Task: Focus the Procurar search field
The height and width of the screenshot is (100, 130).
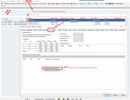Action: 68,6
